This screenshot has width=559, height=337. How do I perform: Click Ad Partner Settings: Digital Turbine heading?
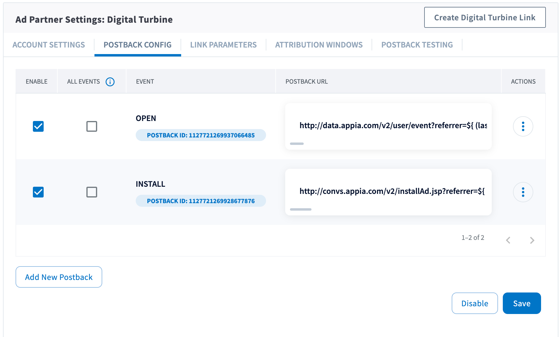[94, 19]
